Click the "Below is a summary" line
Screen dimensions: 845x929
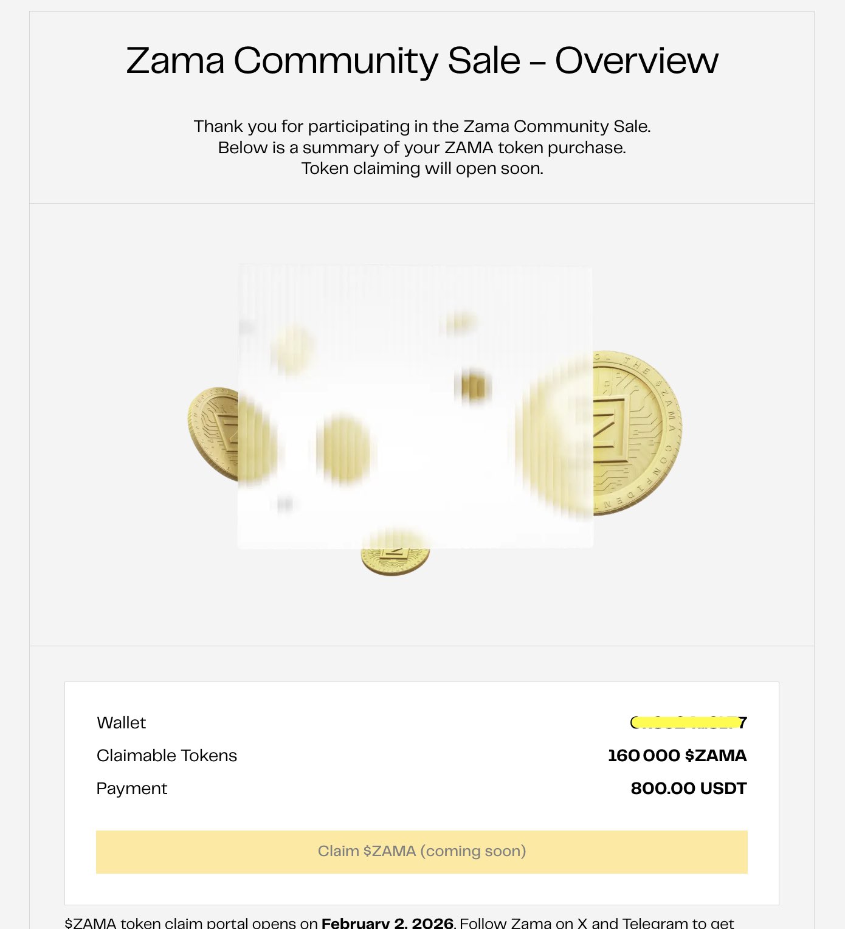422,148
